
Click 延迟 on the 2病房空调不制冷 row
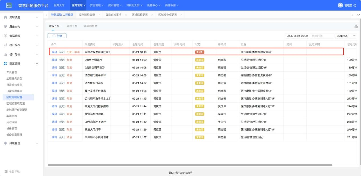62,68
